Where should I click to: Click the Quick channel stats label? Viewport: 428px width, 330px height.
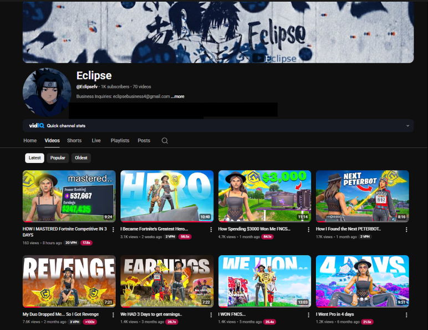pyautogui.click(x=66, y=126)
